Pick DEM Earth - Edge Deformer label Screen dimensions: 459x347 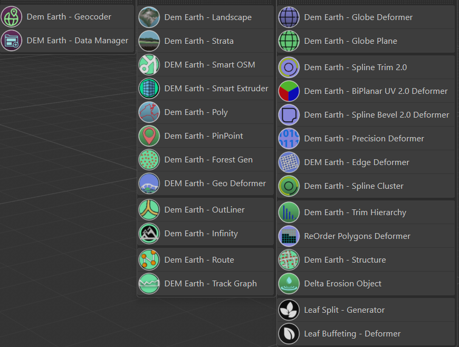[x=357, y=162]
